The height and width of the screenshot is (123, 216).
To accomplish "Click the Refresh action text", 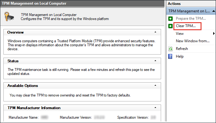I will pos(182,49).
